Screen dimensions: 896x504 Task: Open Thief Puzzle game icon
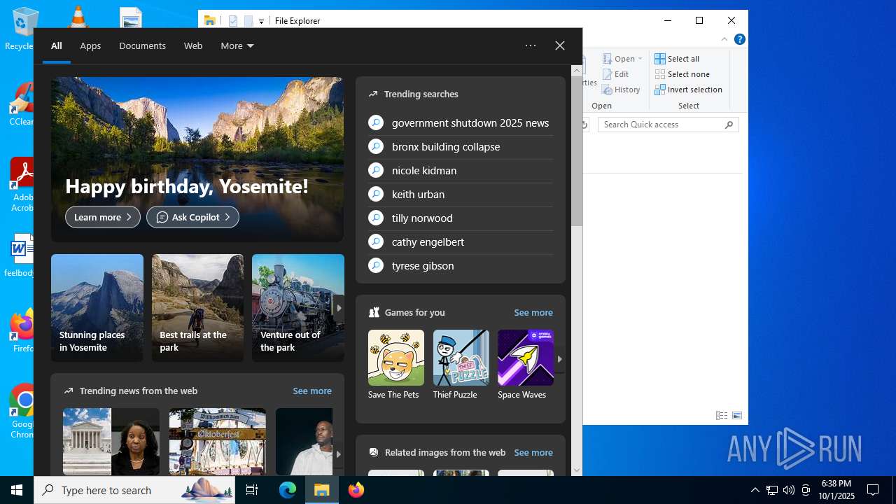pyautogui.click(x=461, y=358)
